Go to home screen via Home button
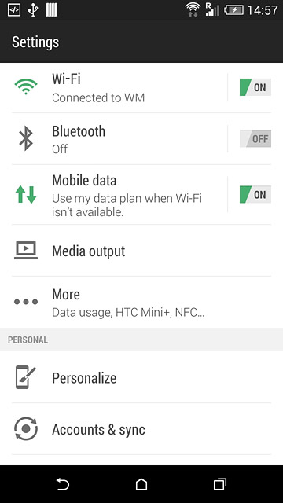The width and height of the screenshot is (283, 503). pos(141,484)
